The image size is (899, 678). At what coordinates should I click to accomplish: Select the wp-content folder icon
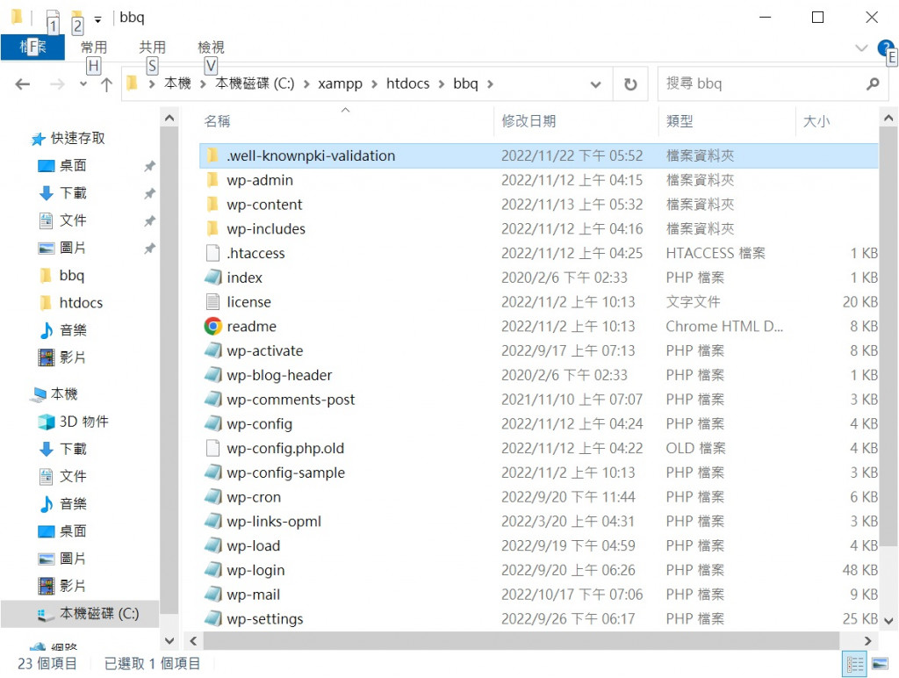point(212,205)
